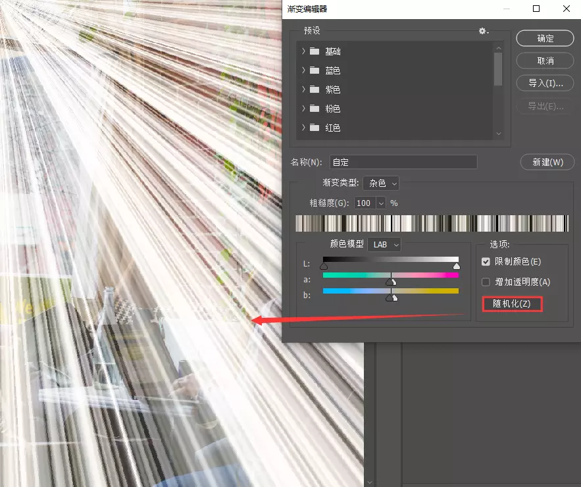The image size is (581, 487).
Task: Select the 基础 folder icon
Action: coord(315,51)
